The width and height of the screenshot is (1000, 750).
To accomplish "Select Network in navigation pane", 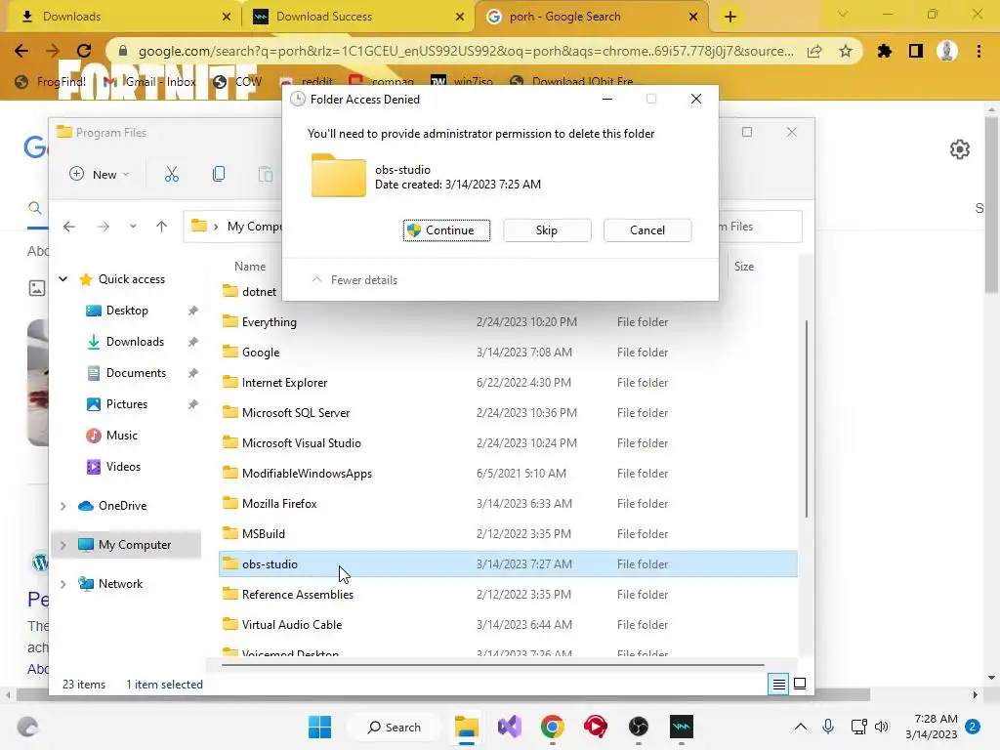I will point(120,584).
